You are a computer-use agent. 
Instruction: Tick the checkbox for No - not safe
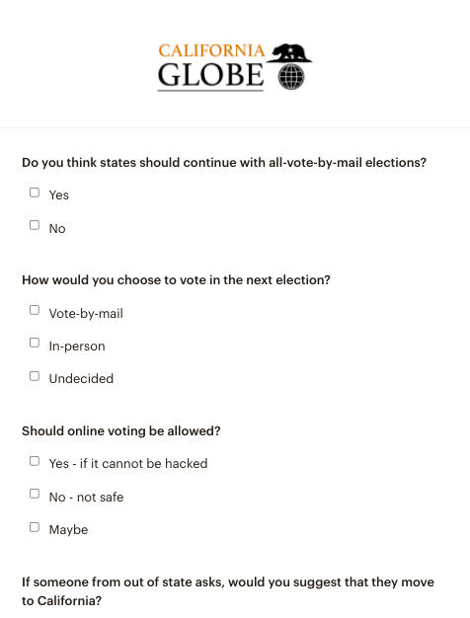35,494
